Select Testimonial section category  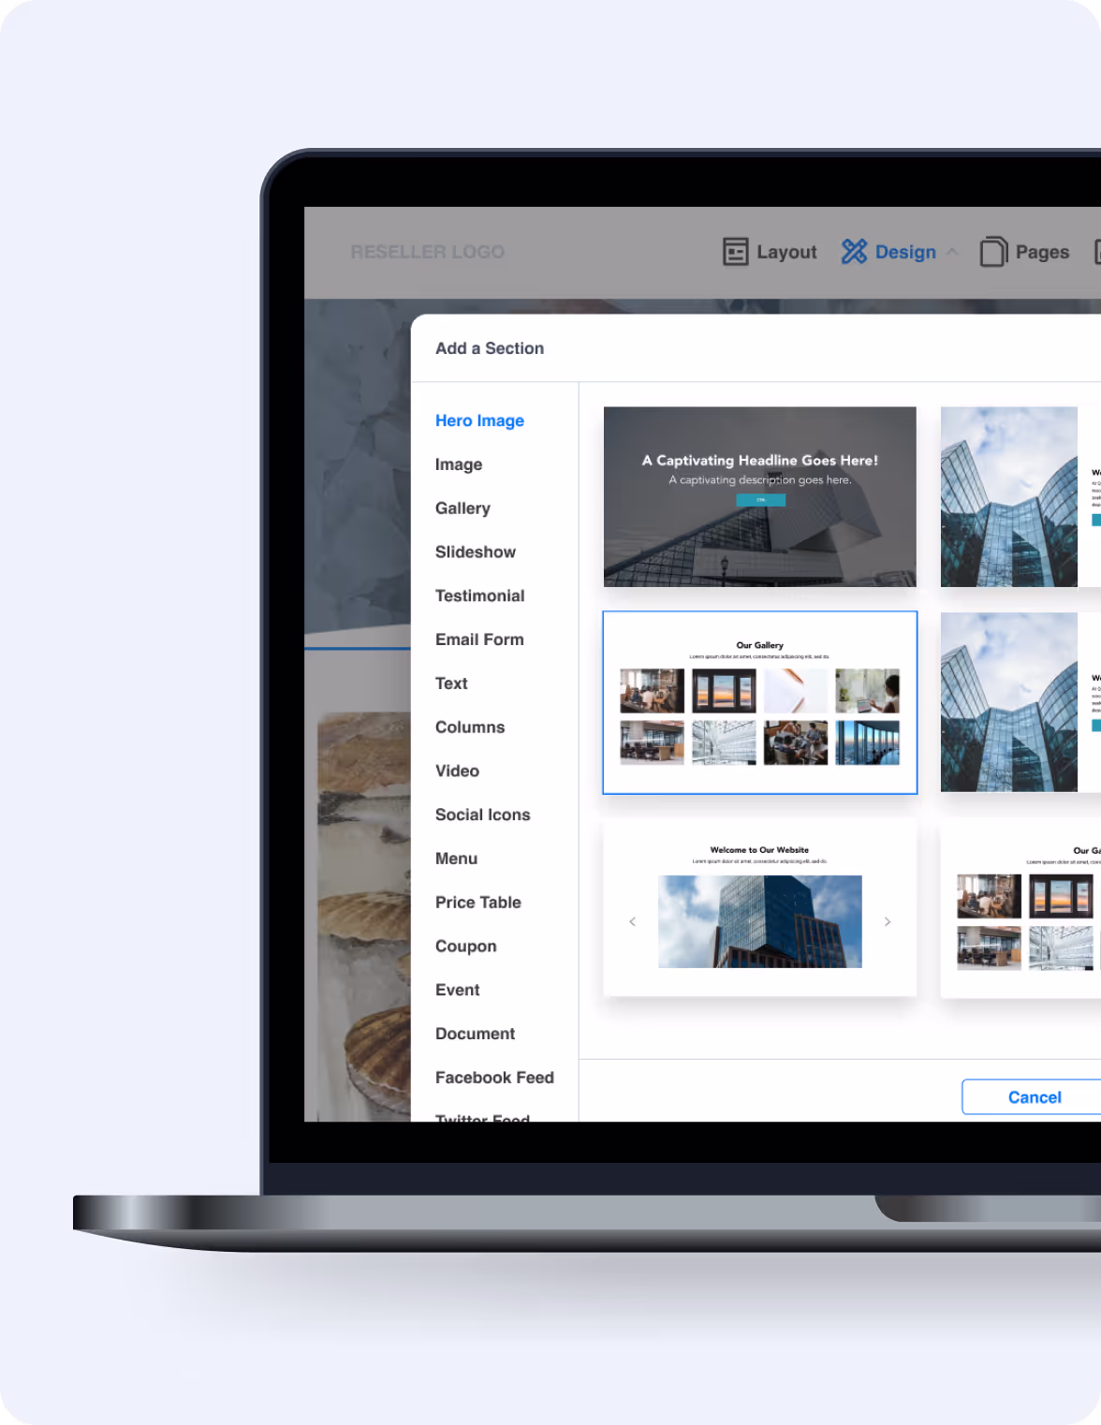[479, 595]
